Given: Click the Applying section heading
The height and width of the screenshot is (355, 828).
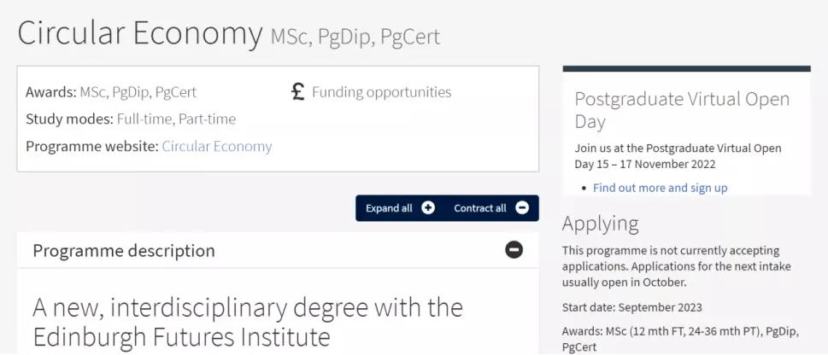Looking at the screenshot, I should pyautogui.click(x=601, y=224).
